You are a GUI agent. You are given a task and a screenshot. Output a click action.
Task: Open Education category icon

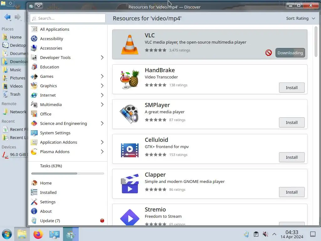point(34,67)
